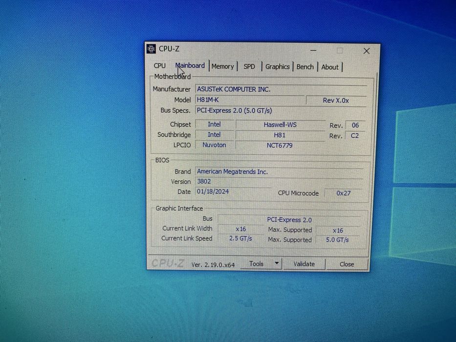Click the American Megatrends Inc. BIOS brand

pyautogui.click(x=279, y=172)
